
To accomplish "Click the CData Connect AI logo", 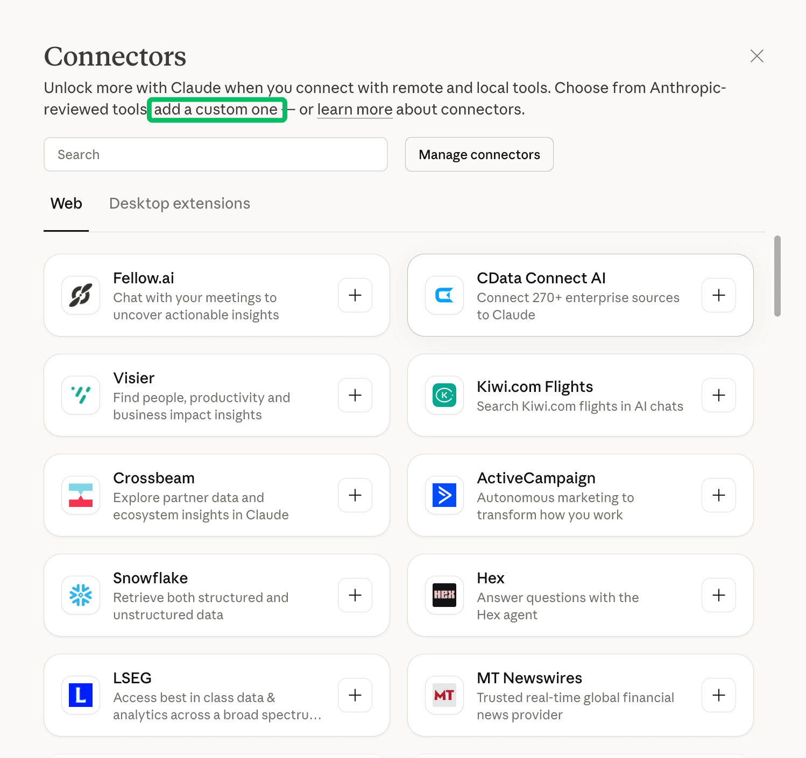I will (x=444, y=295).
